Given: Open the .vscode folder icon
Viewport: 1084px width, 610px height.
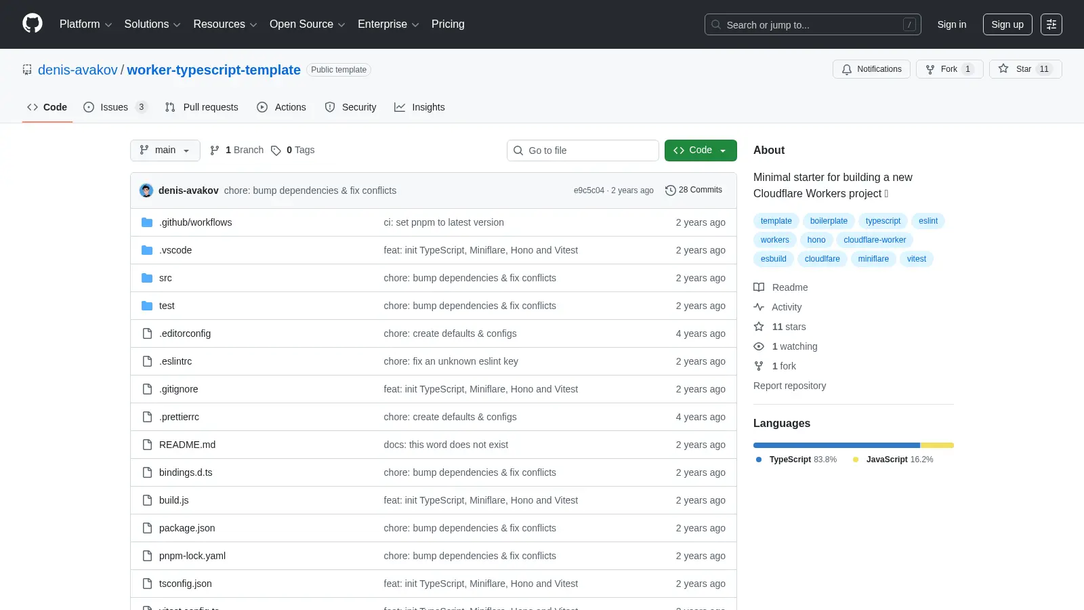Looking at the screenshot, I should [x=147, y=250].
